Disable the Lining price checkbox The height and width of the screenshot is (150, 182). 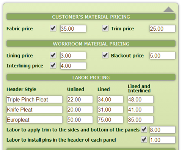53,55
